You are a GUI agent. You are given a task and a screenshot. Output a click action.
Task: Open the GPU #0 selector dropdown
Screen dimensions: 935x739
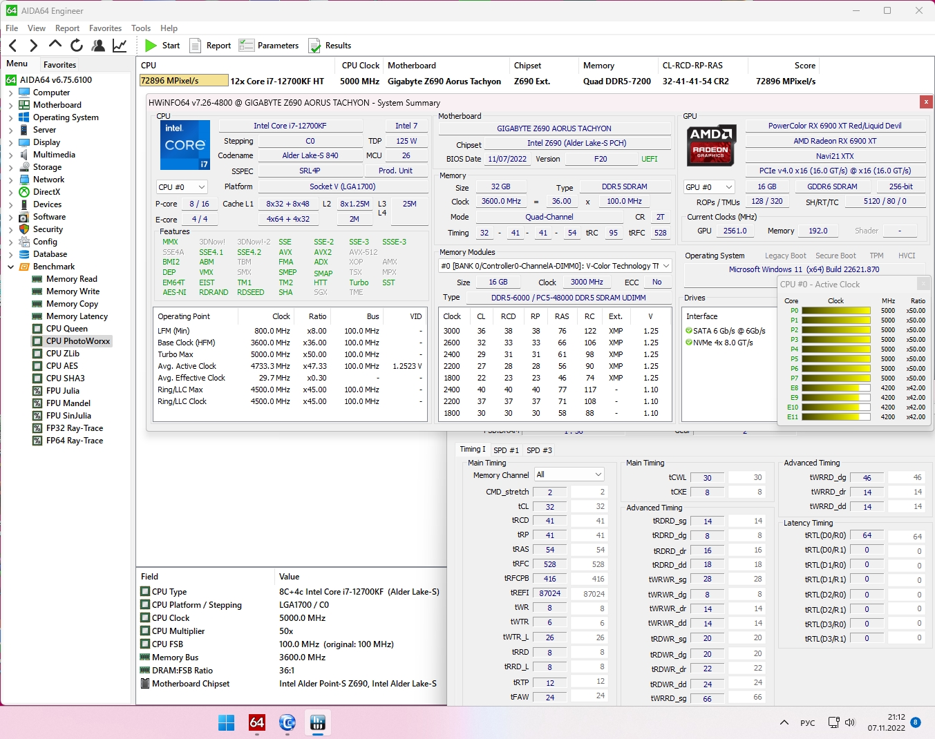coord(709,187)
